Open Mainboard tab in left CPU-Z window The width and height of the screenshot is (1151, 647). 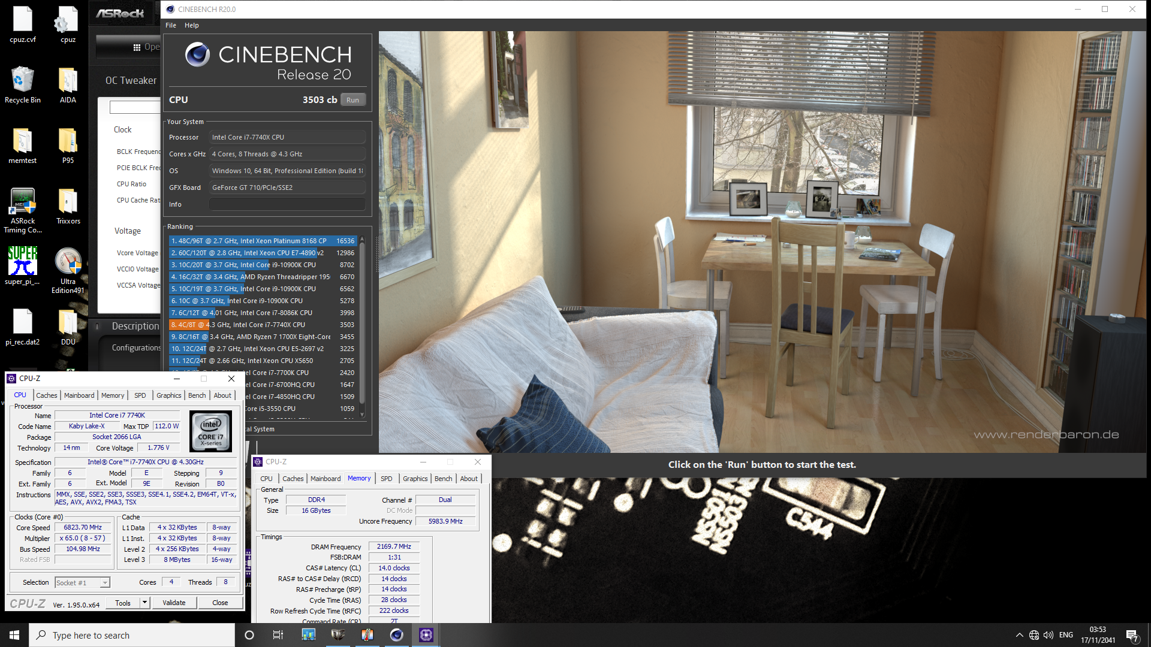[x=79, y=395]
